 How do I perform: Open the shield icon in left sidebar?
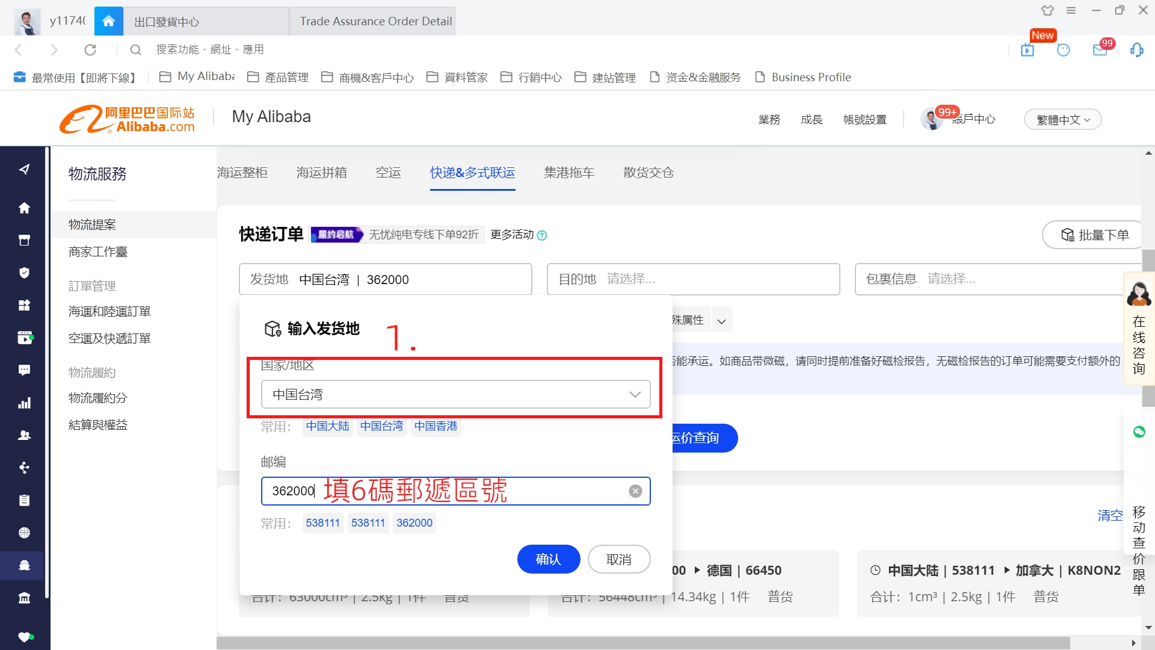24,273
